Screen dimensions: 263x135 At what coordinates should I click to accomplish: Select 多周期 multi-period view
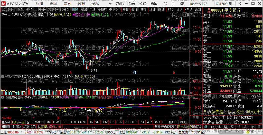coord(102,10)
